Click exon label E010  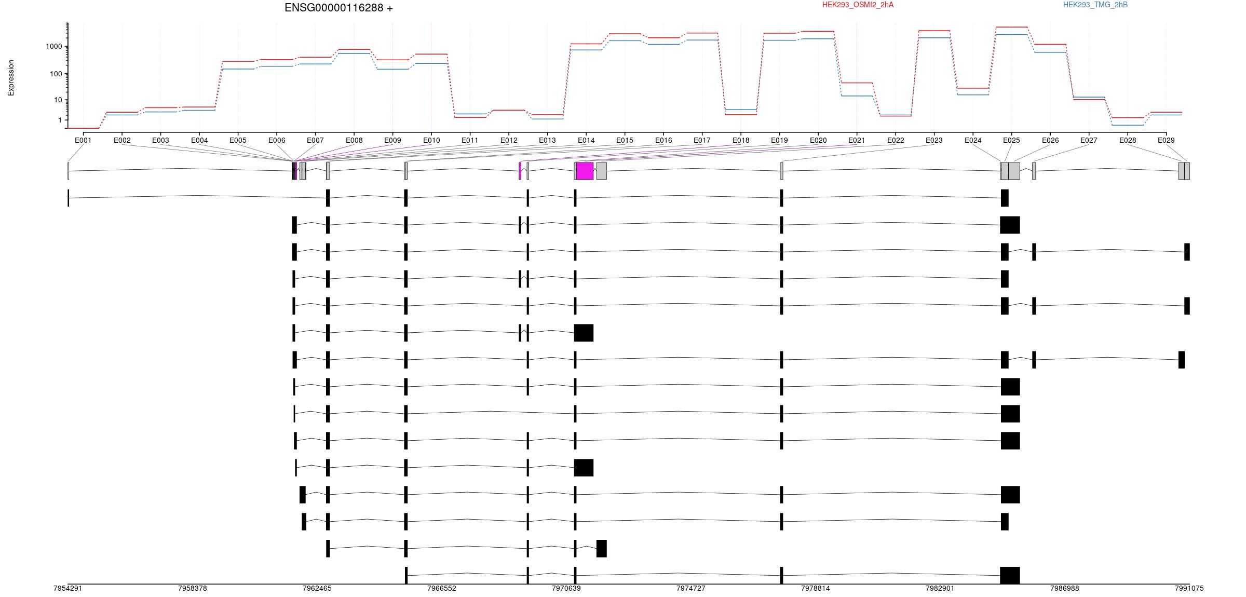(431, 140)
